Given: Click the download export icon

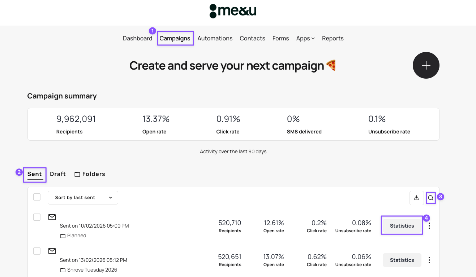Looking at the screenshot, I should click(416, 198).
